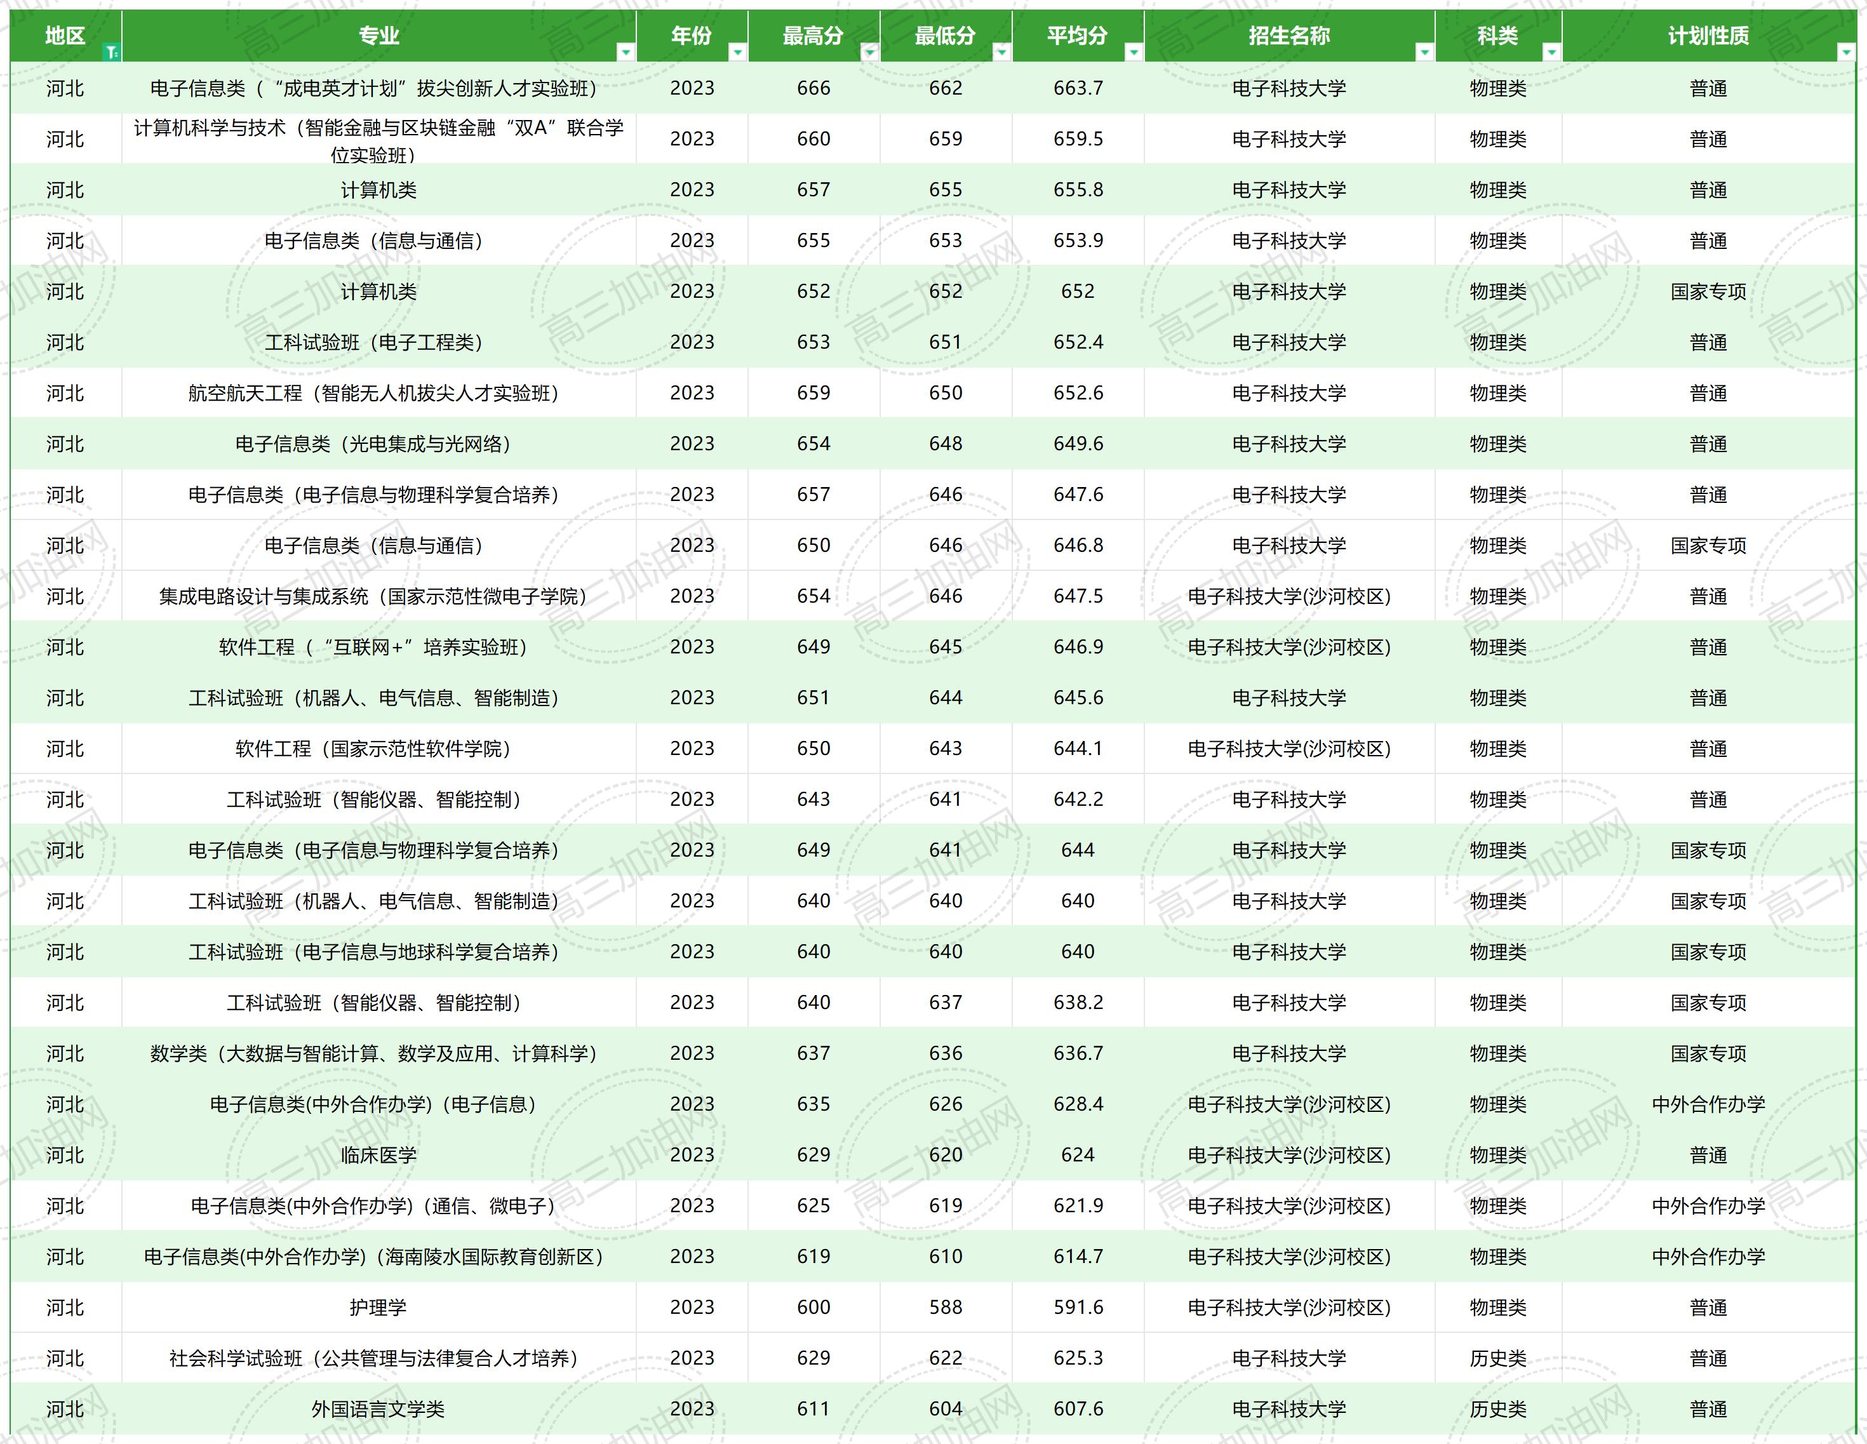This screenshot has height=1444, width=1867.
Task: Select the 663.7 average score cell
Action: [1078, 88]
